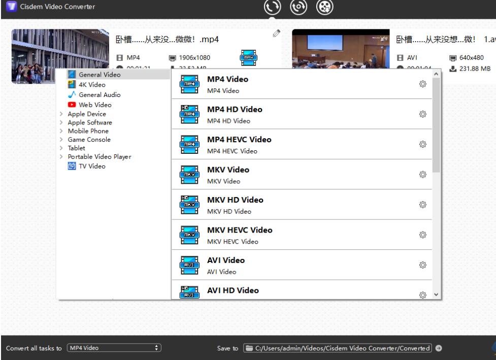Open settings gear for MP4 HD Video
The width and height of the screenshot is (496, 360).
click(422, 114)
